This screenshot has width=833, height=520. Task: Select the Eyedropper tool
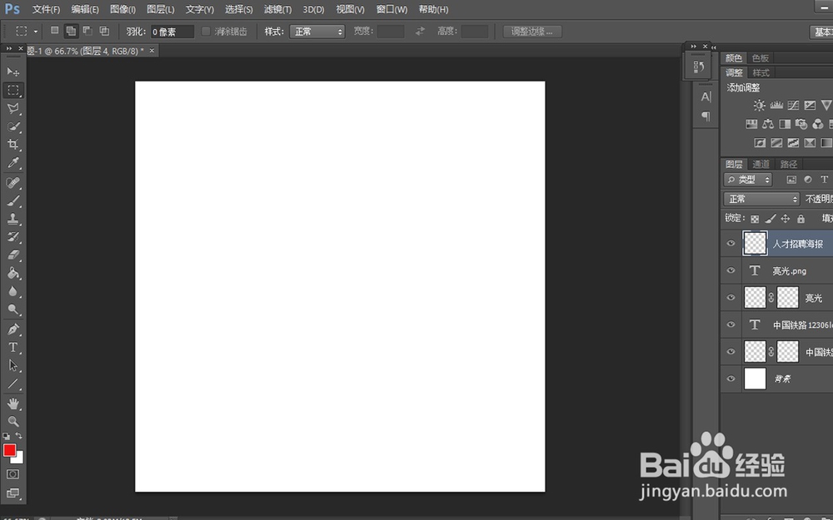12,163
